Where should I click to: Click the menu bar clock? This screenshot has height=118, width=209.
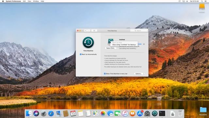click(x=194, y=1)
